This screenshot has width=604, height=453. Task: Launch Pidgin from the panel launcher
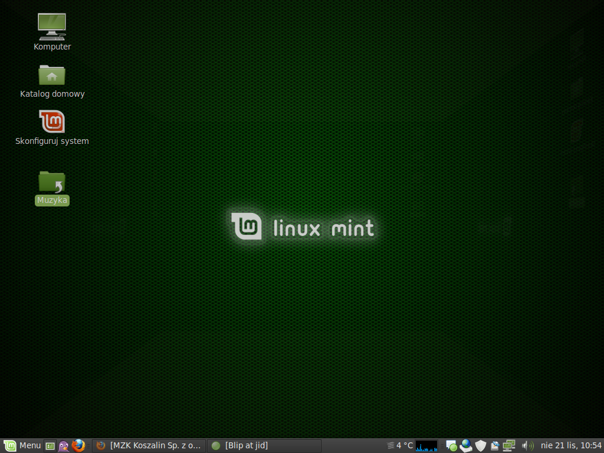(x=64, y=446)
